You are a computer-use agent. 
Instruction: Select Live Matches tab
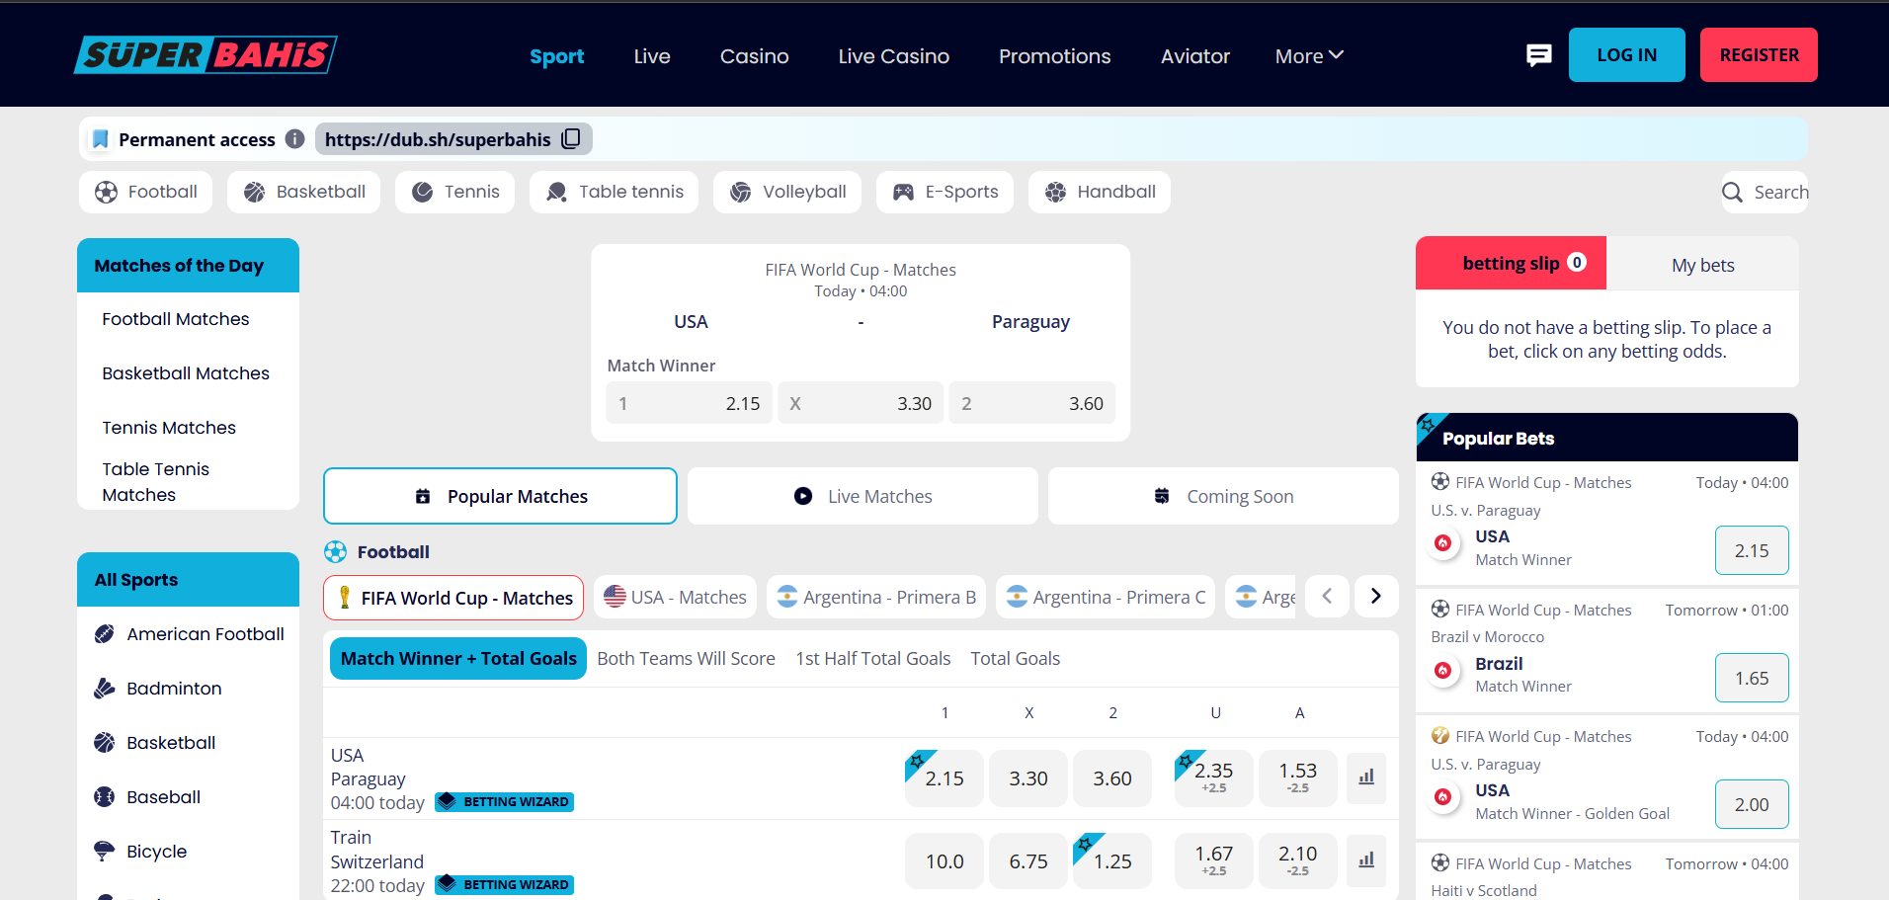pos(862,496)
